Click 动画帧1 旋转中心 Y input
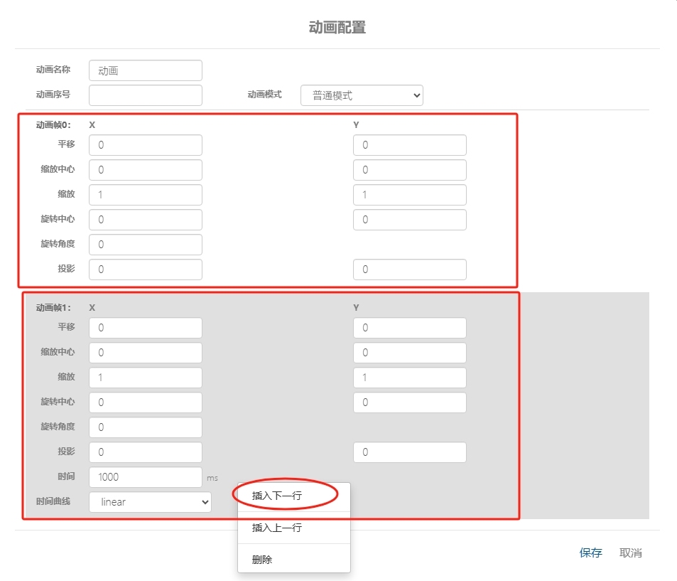This screenshot has height=581, width=677. tap(409, 403)
